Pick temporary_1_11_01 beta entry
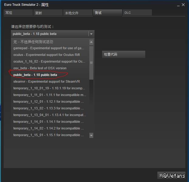 [x=50, y=95]
